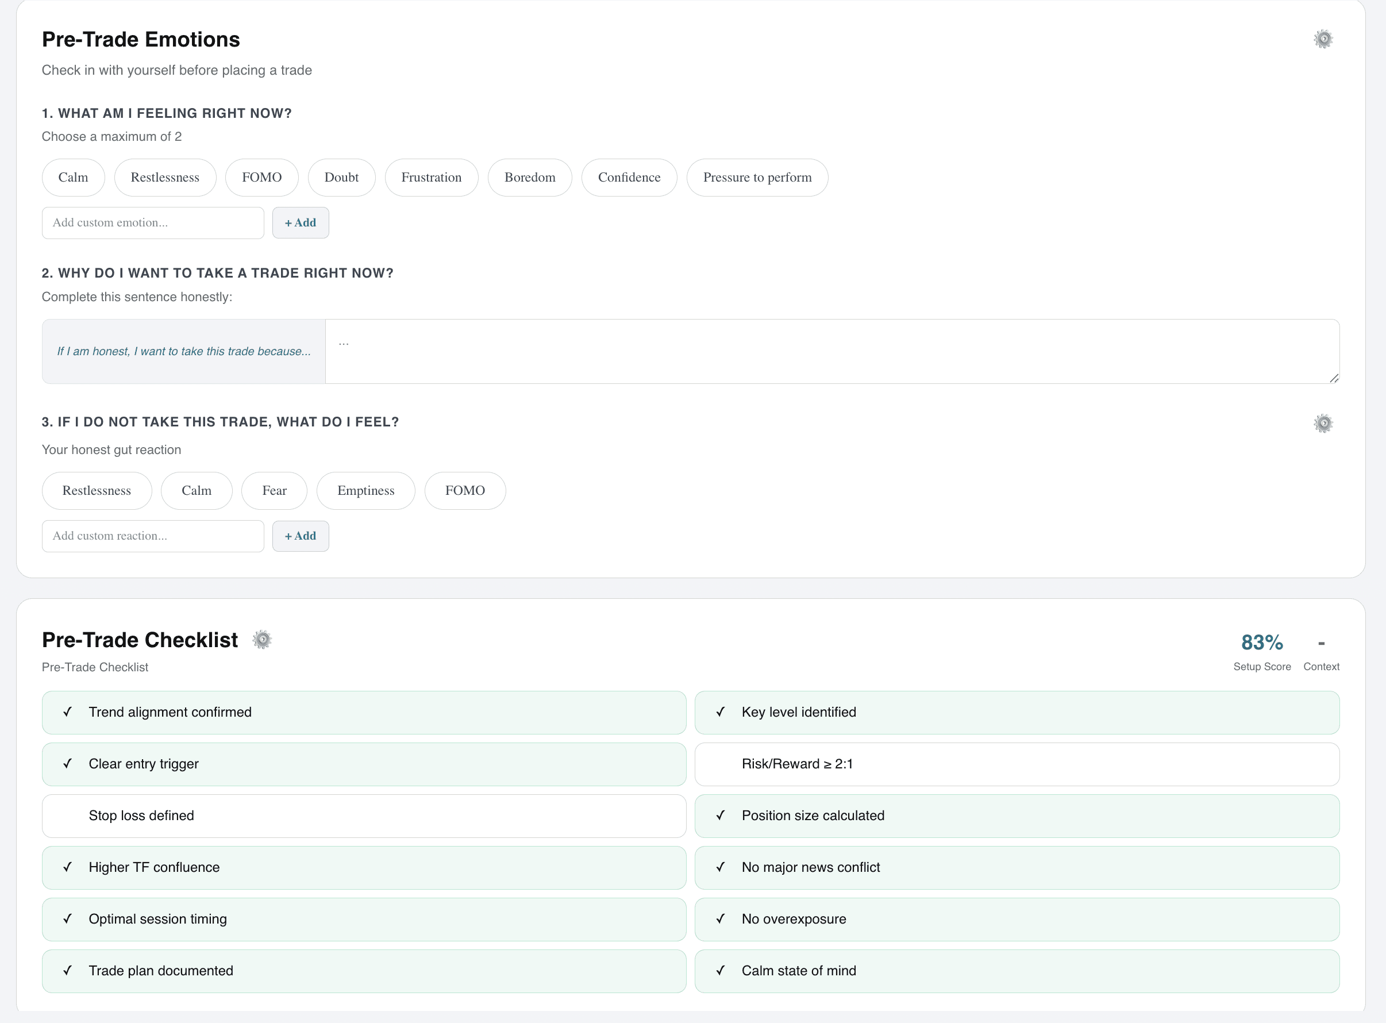Click the "Add custom emotion" input field

pyautogui.click(x=152, y=222)
